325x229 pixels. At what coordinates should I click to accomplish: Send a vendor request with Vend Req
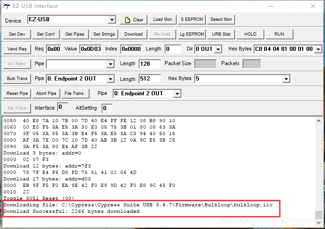click(17, 49)
